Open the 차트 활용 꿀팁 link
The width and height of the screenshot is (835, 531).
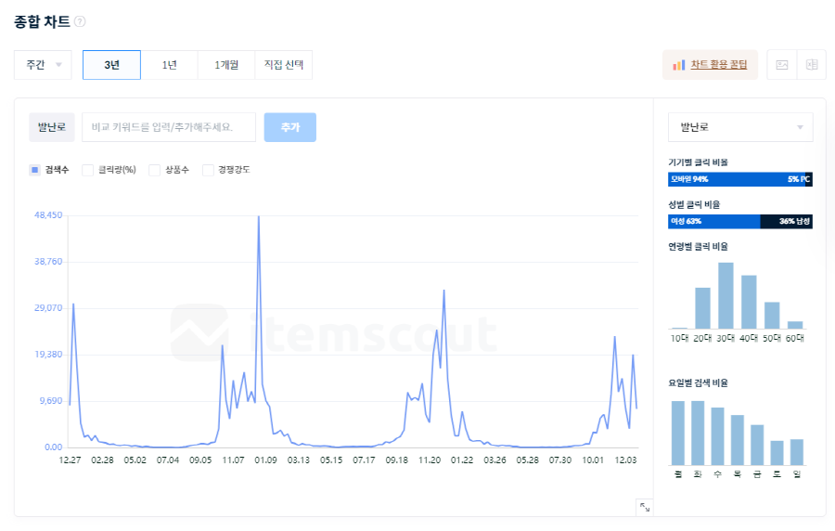tap(719, 65)
